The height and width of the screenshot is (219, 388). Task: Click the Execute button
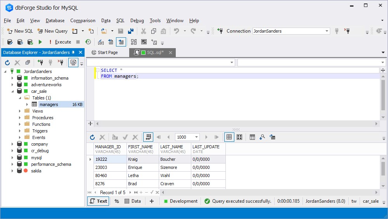coord(60,42)
